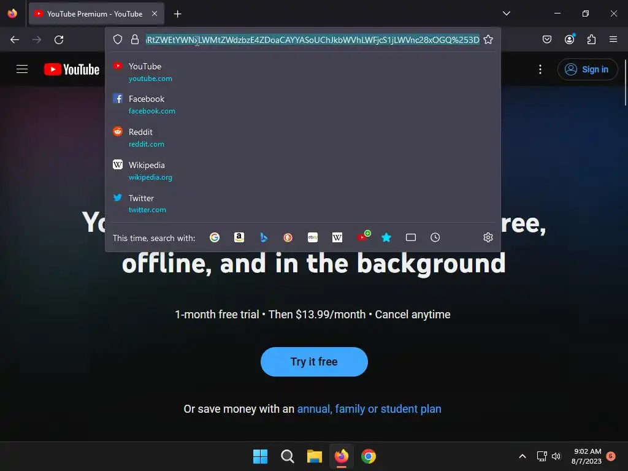Choose Wikipedia wikipedia.org suggestion
Screen dimensions: 628x471
click(x=302, y=170)
